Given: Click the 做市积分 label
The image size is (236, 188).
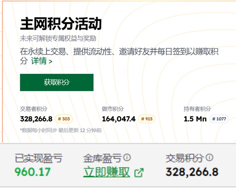Looking at the screenshot, I should (x=113, y=109).
